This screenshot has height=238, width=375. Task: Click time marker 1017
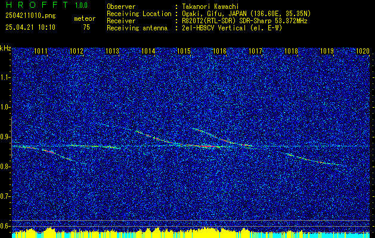(x=255, y=51)
